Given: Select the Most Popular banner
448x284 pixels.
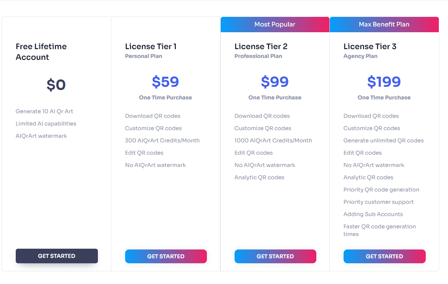Looking at the screenshot, I should (x=275, y=24).
